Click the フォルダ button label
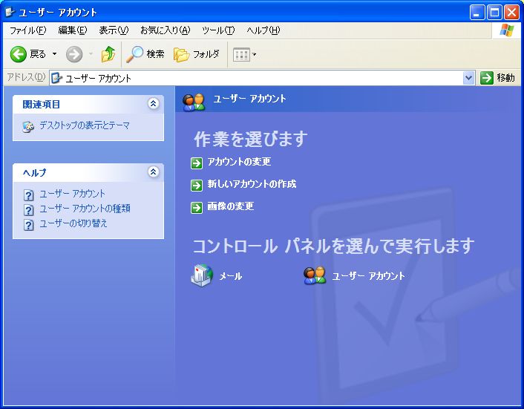 tap(206, 53)
